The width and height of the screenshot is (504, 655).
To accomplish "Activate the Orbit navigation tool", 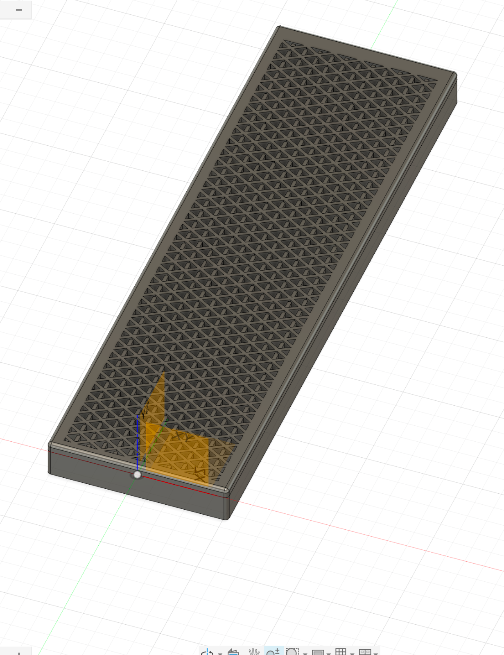I will pyautogui.click(x=208, y=652).
